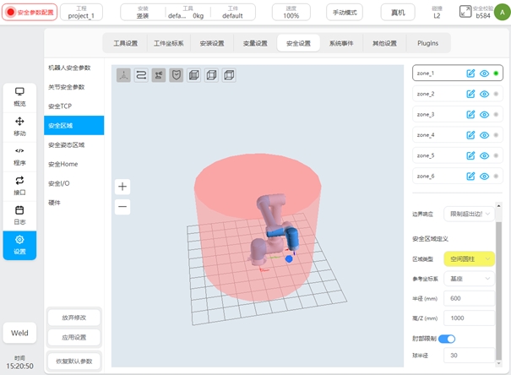Click the 半径 (mm) input field
This screenshot has width=511, height=375.
click(x=469, y=298)
